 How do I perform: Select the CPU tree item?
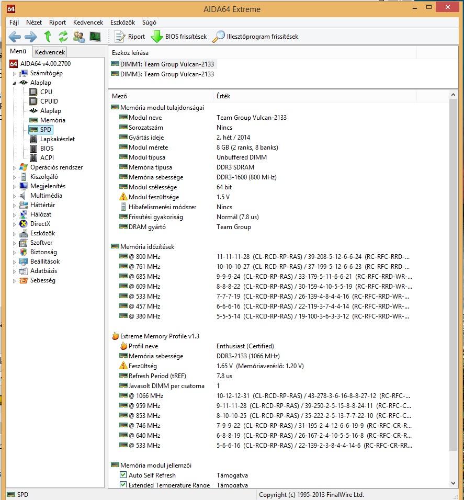(41, 92)
